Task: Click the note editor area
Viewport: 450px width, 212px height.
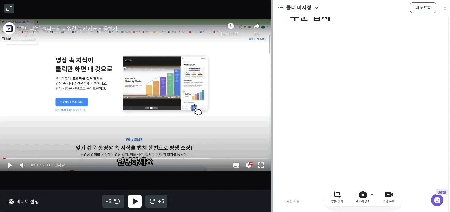Action: [361, 104]
